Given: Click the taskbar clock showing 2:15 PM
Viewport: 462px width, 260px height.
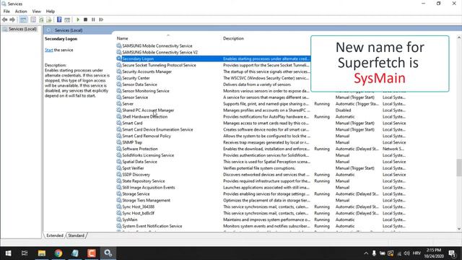Looking at the screenshot, I should click(434, 253).
